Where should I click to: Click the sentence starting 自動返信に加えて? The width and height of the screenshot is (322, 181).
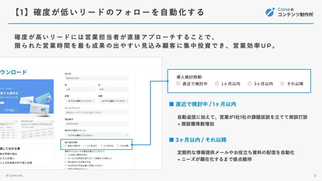(242, 117)
